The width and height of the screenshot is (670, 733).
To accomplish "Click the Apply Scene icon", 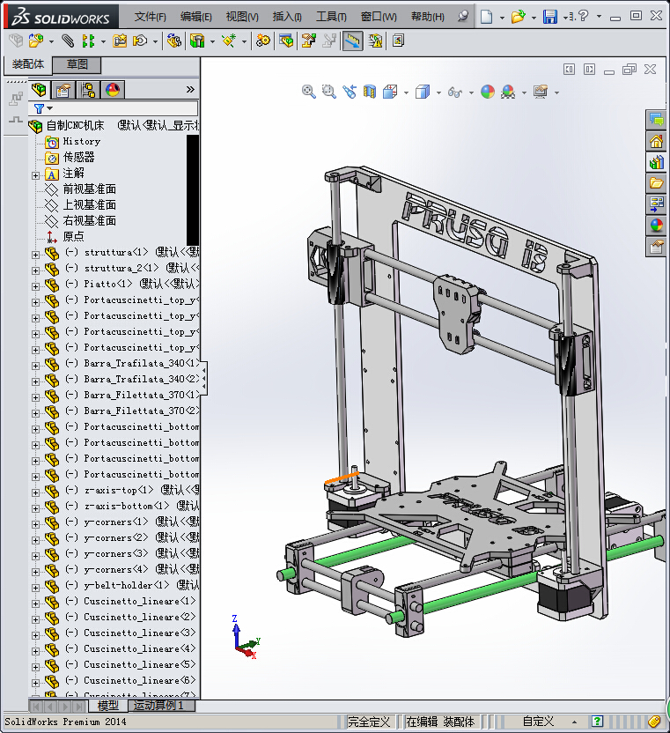I will (508, 92).
